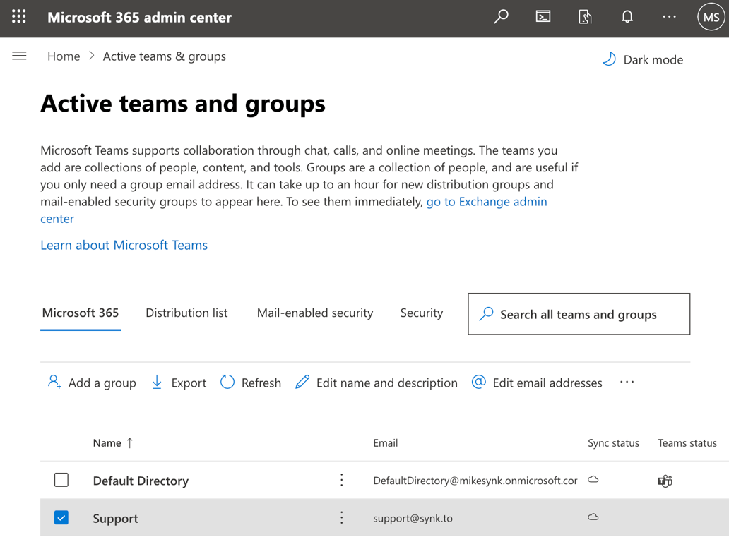Image resolution: width=729 pixels, height=542 pixels.
Task: Open Learn about Microsoft Teams link
Action: [x=124, y=245]
